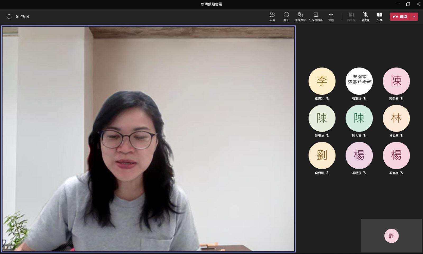Expand the arrow next to 離開
423x254 pixels.
coord(414,17)
